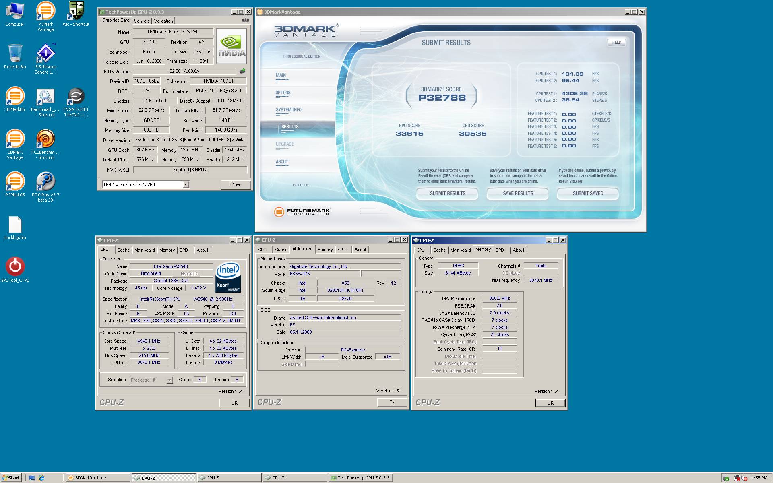The width and height of the screenshot is (773, 483).
Task: Click GPU-Z BIOS save chip icon
Action: click(242, 71)
